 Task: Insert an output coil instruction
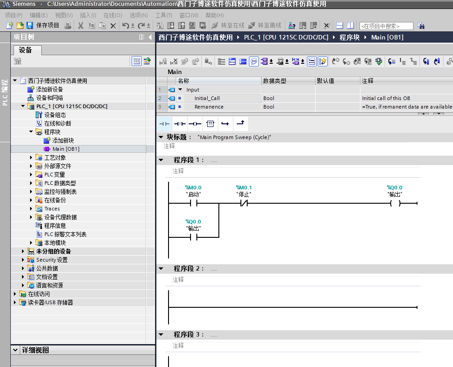(195, 124)
